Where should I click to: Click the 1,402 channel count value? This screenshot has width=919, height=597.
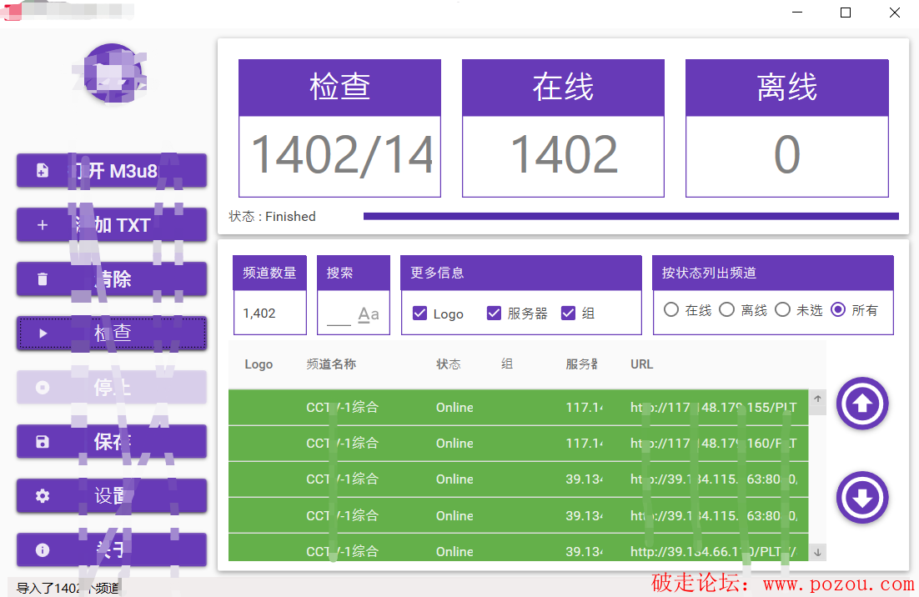[x=259, y=314]
